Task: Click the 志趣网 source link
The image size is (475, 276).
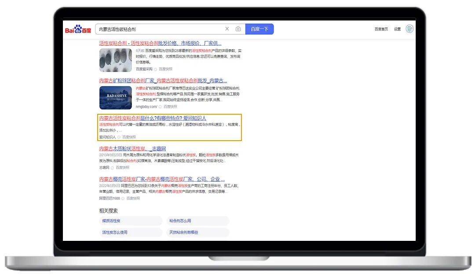Action: click(x=104, y=167)
